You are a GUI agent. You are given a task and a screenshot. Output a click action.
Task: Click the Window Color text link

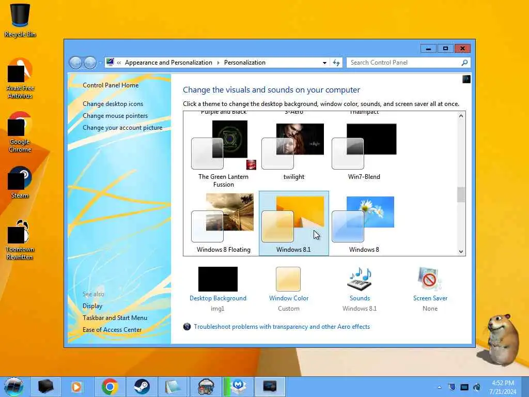(288, 298)
